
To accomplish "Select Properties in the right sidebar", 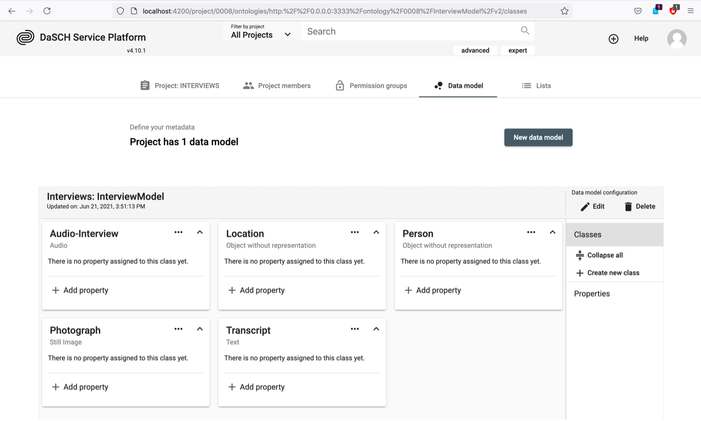I will (592, 293).
